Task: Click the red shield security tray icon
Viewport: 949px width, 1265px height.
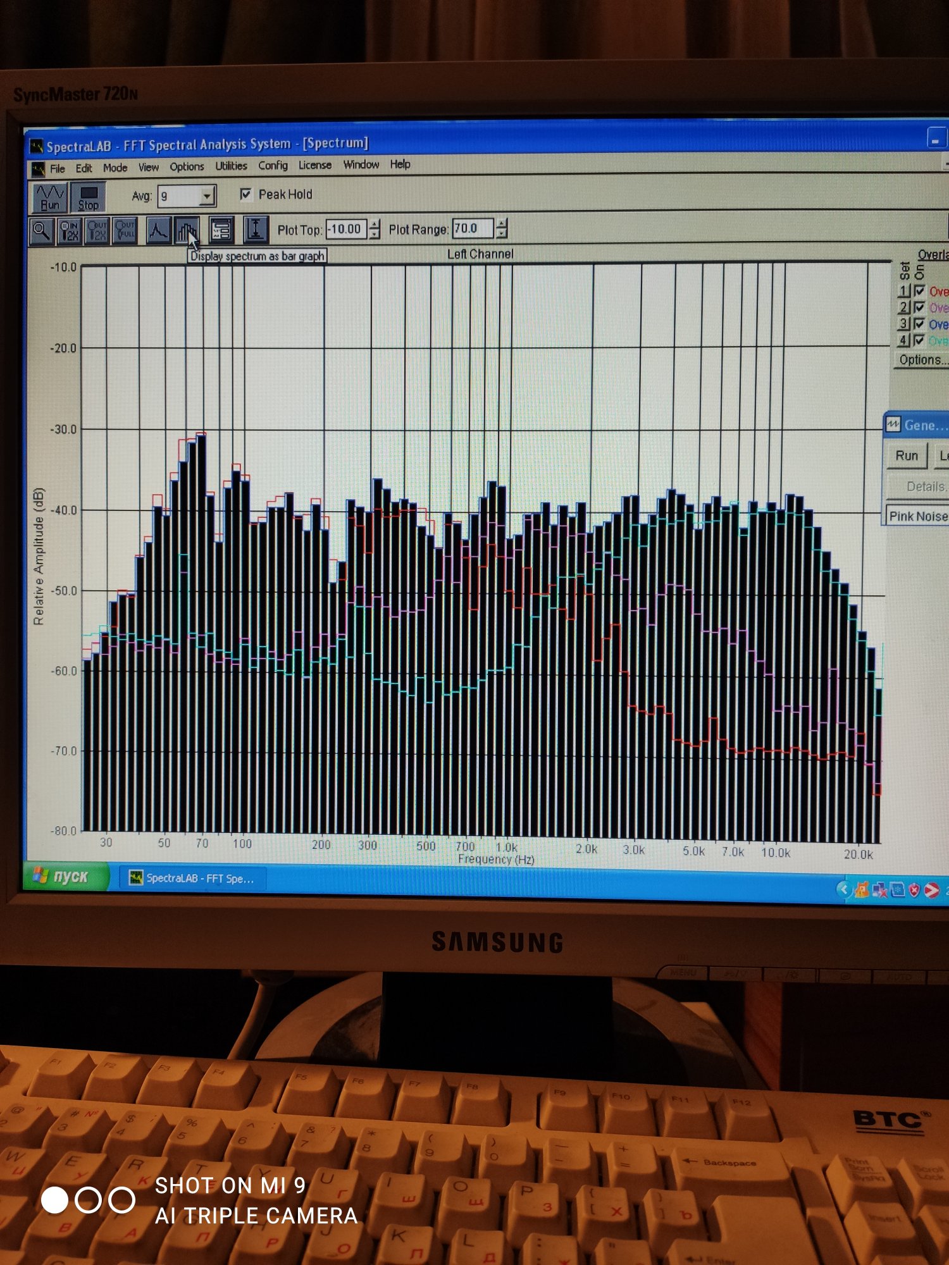Action: click(x=914, y=891)
